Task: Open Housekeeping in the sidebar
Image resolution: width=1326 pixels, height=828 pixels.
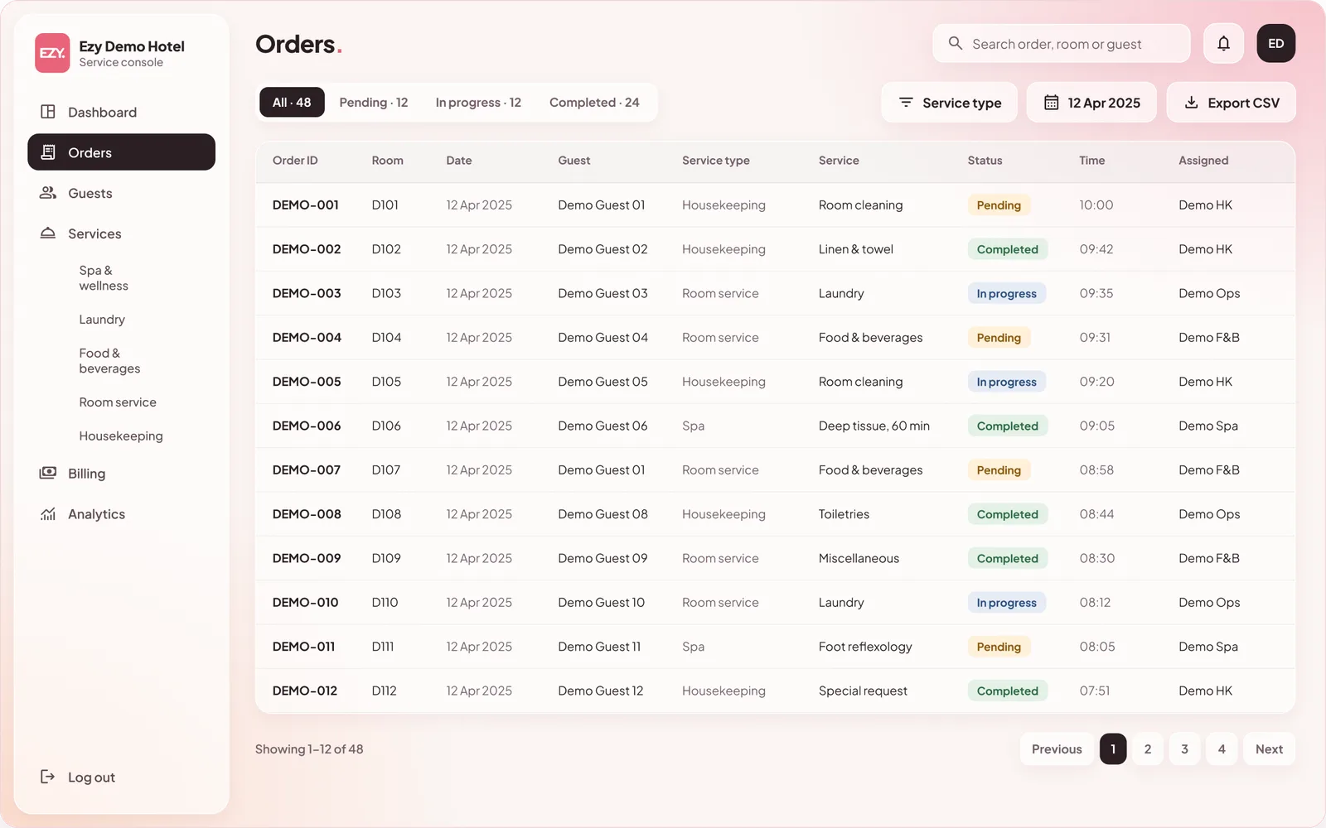Action: tap(121, 436)
